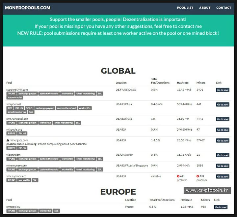Click the variable fee value for xmr.suprnova.cc
The width and height of the screenshot is (237, 217).
156,176
